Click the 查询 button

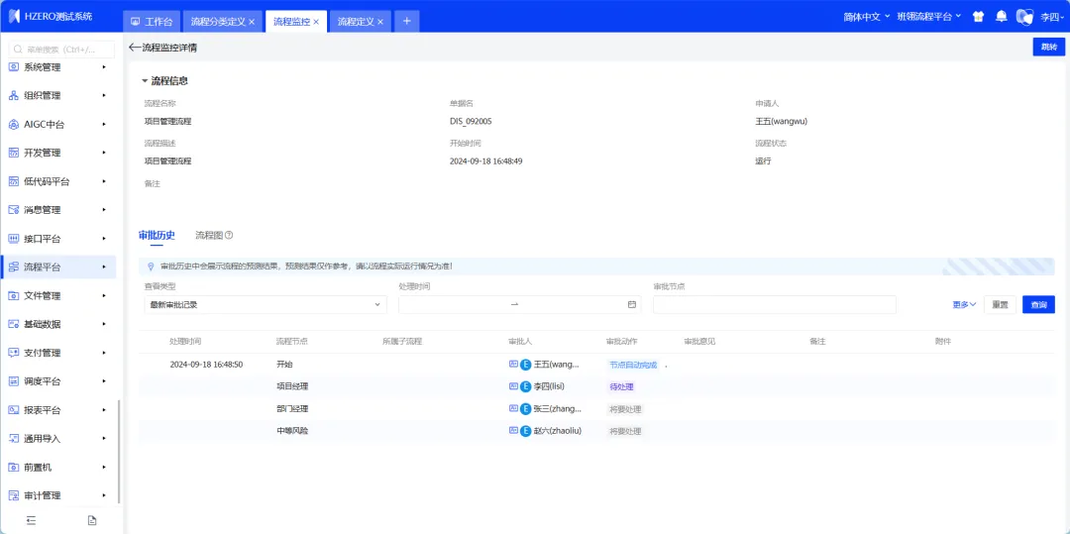click(x=1038, y=304)
